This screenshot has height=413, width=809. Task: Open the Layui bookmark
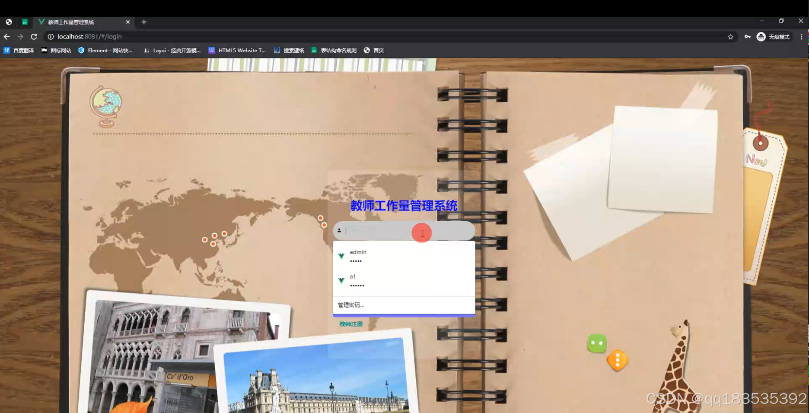[x=172, y=50]
